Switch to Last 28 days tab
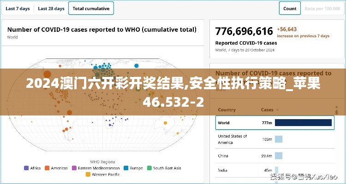 pos(51,8)
